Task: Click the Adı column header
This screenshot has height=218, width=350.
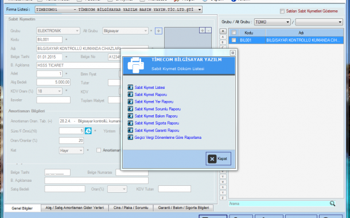Action: tap(305, 33)
